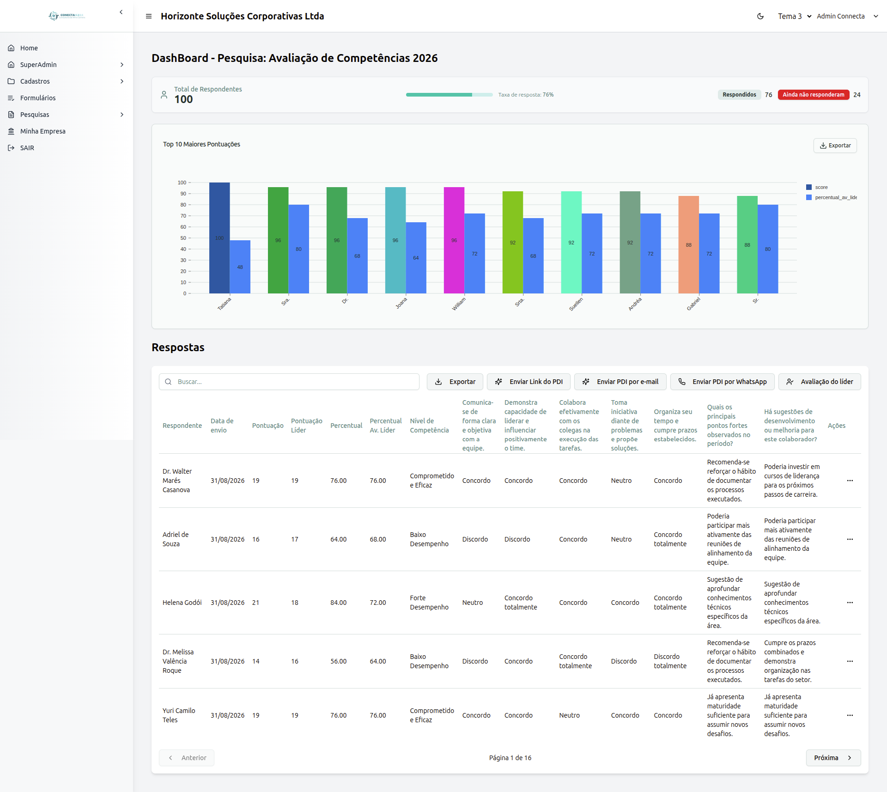Toggle hamburger menu icon in header
Screen dimensions: 887x792
pos(149,16)
